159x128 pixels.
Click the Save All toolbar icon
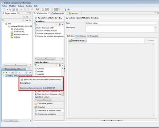click(x=17, y=9)
